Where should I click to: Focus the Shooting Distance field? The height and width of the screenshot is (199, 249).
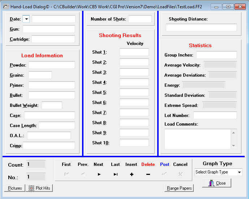(x=201, y=28)
